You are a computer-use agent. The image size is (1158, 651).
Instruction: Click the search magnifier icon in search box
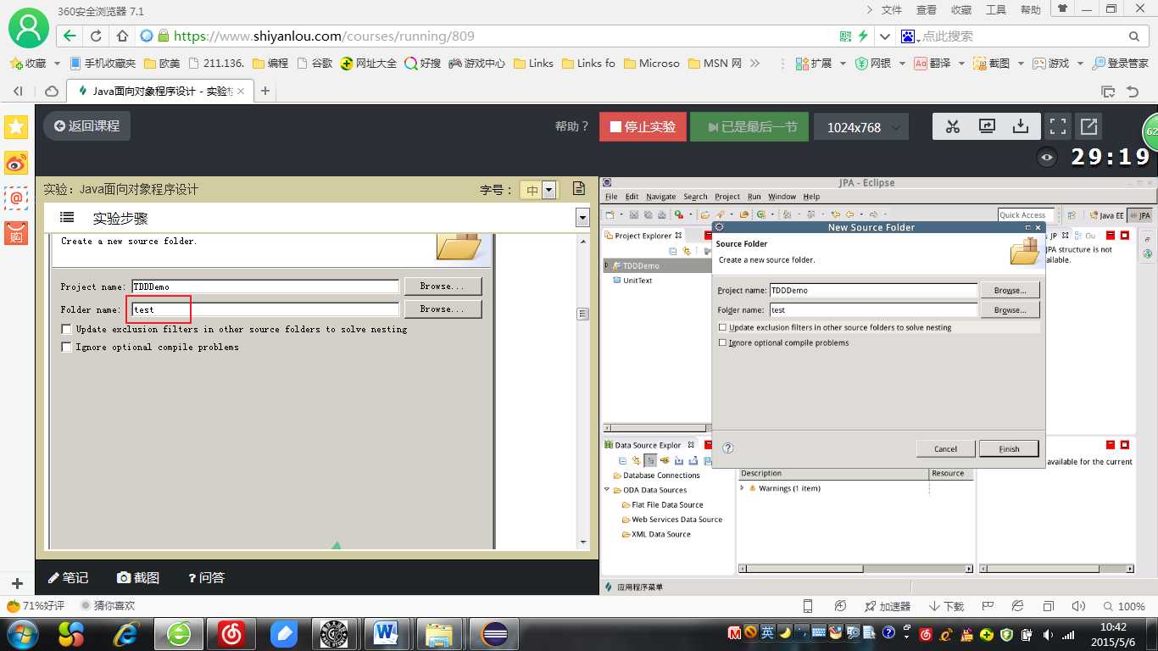click(1134, 36)
